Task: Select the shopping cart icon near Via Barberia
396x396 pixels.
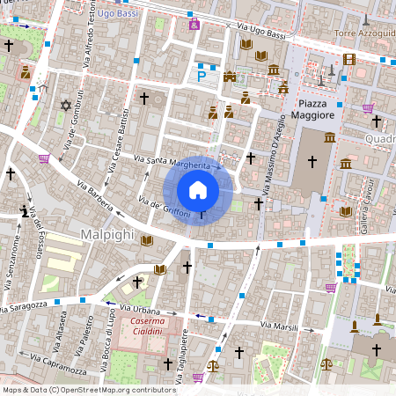Action: pos(44,158)
